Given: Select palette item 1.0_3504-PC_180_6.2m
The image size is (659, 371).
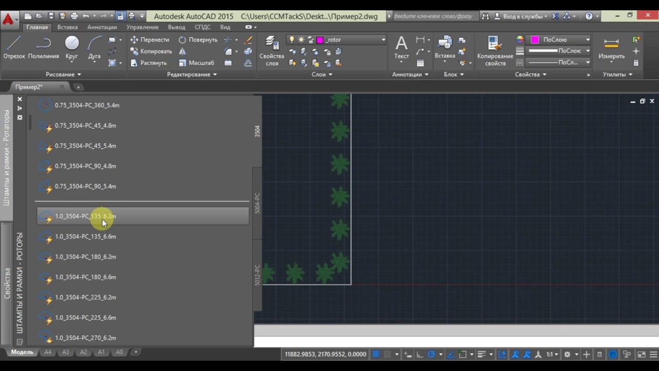Looking at the screenshot, I should coord(85,257).
